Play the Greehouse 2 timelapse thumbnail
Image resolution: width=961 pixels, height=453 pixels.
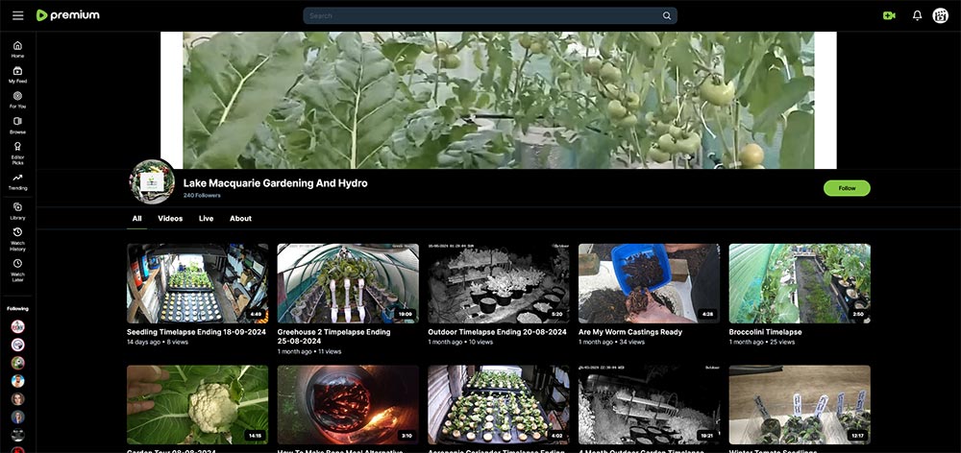[348, 283]
